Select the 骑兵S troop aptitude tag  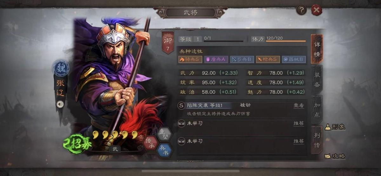pos(190,59)
